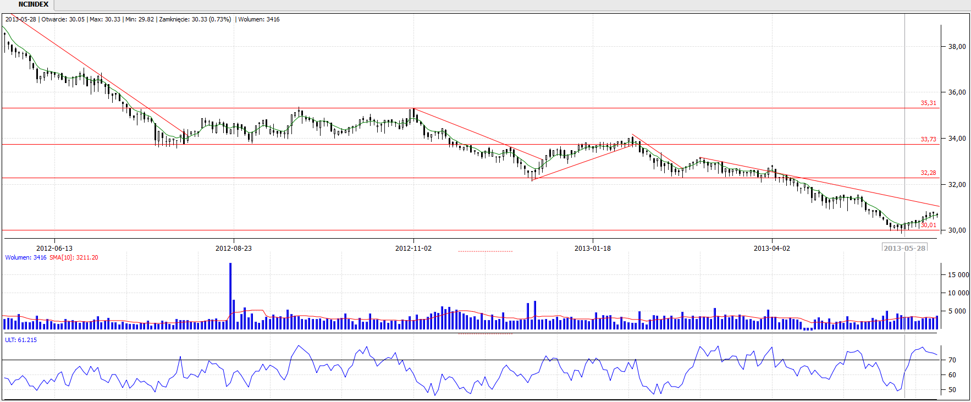Click the 15 000 volume axis value
This screenshot has height=402, width=971.
tap(958, 275)
